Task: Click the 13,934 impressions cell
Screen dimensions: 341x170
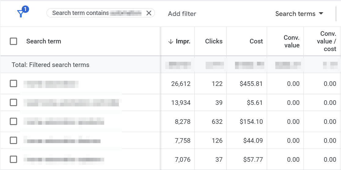Action: (181, 103)
